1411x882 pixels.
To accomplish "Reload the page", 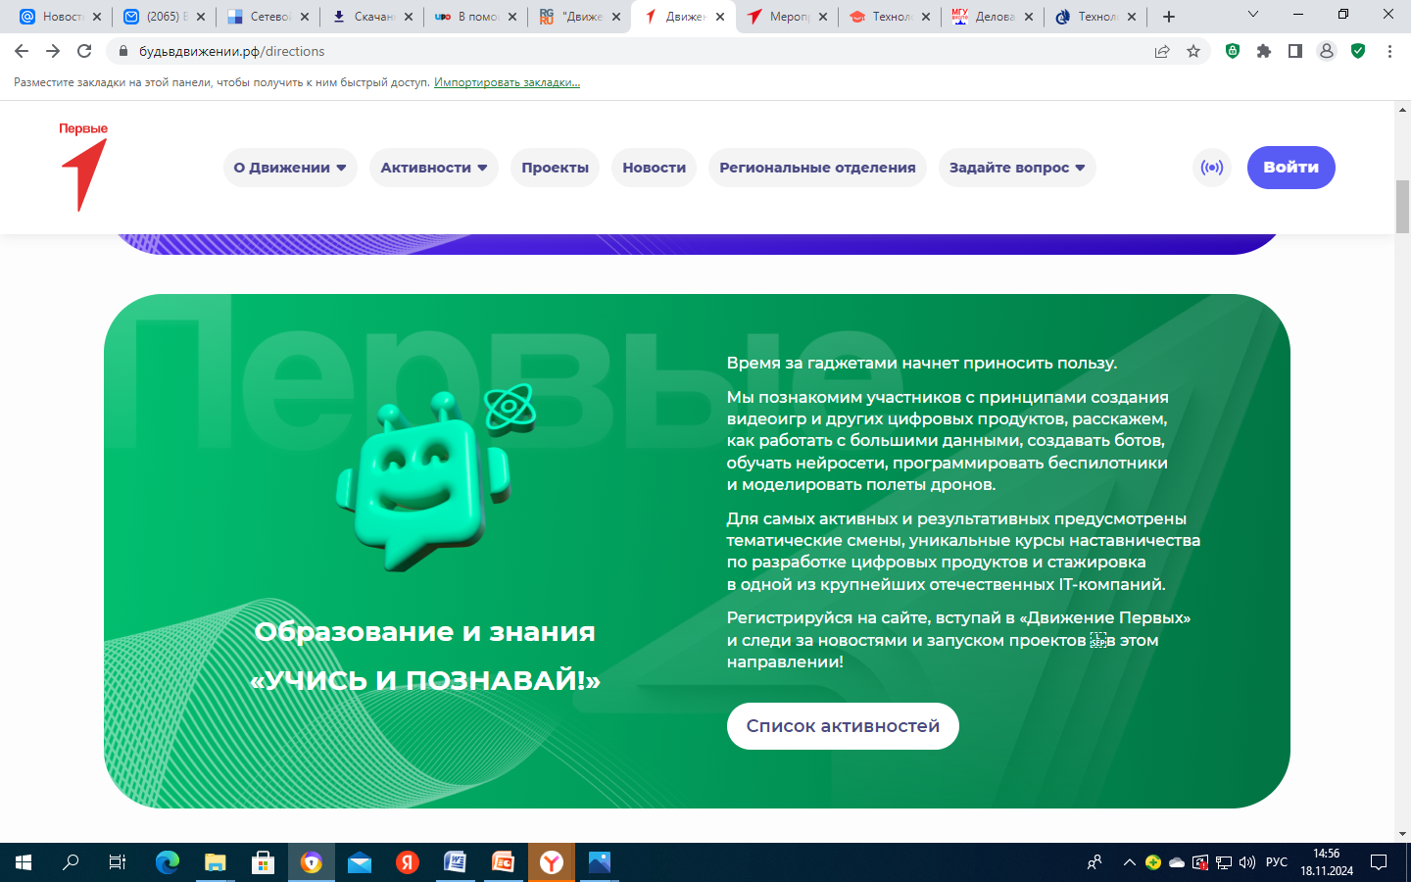I will 84,51.
